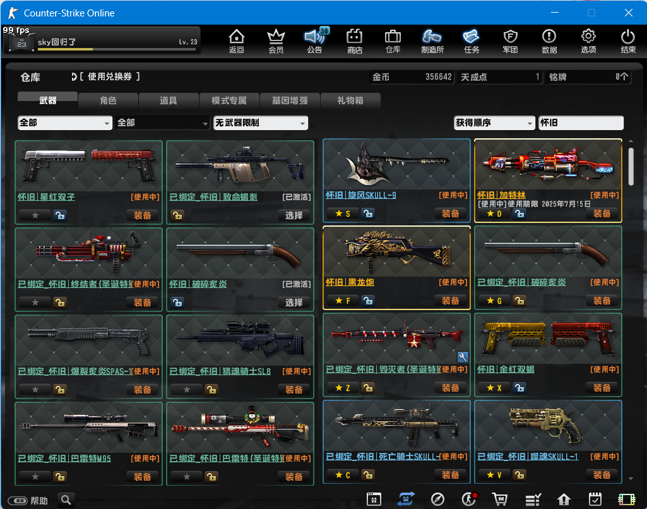Click 装备 on 怀旧|黑龙炮
647x509 pixels.
tap(450, 301)
